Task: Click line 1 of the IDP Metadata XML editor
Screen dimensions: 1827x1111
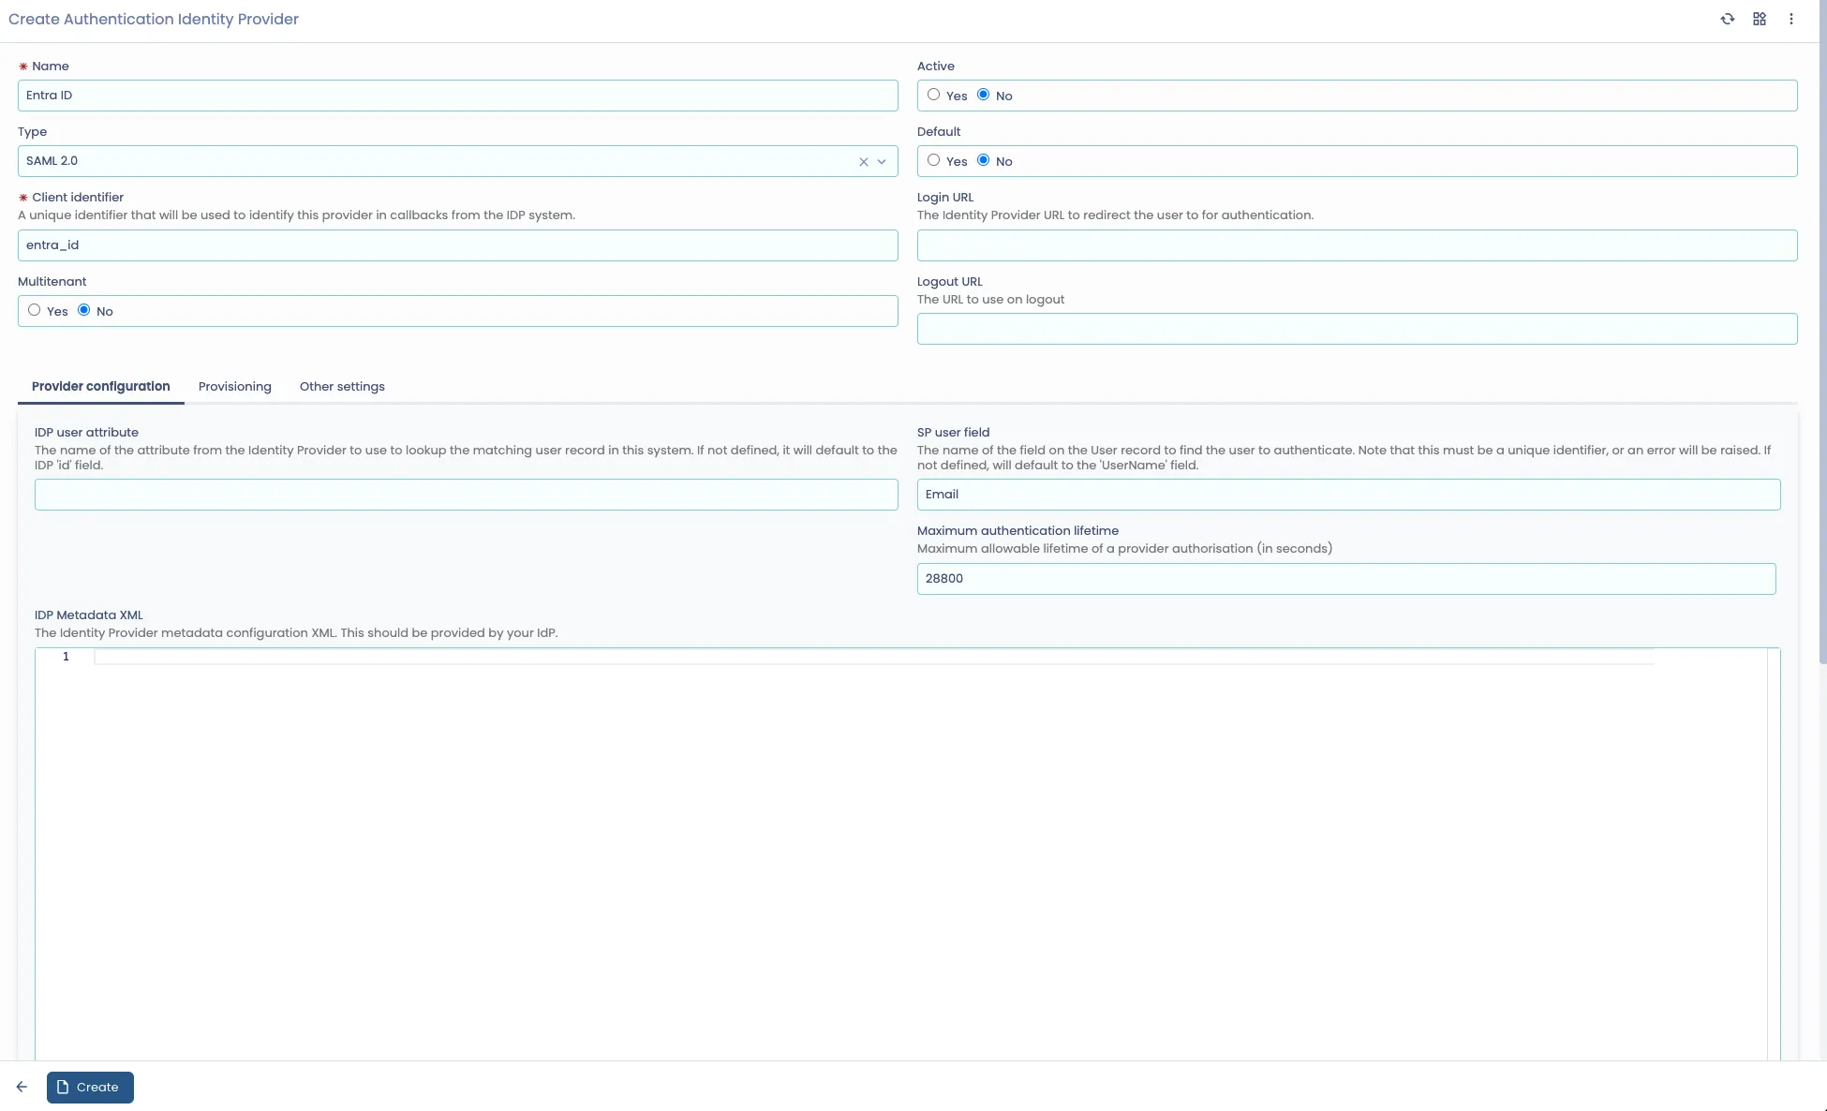Action: click(x=873, y=657)
